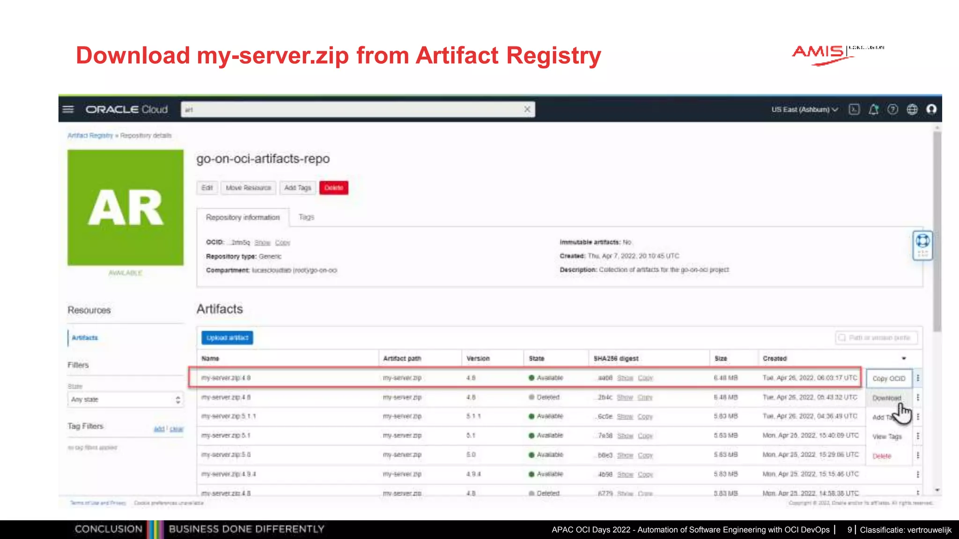
Task: Click the State column header
Action: point(536,358)
